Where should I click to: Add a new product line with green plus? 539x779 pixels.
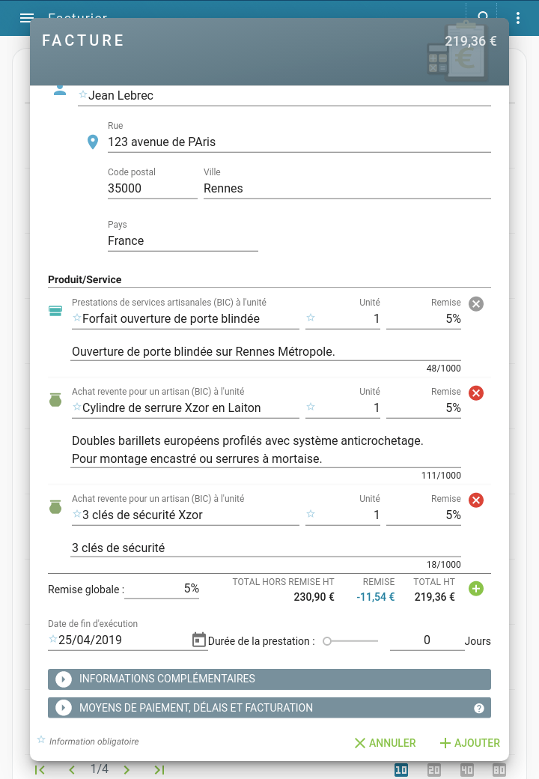click(x=476, y=589)
